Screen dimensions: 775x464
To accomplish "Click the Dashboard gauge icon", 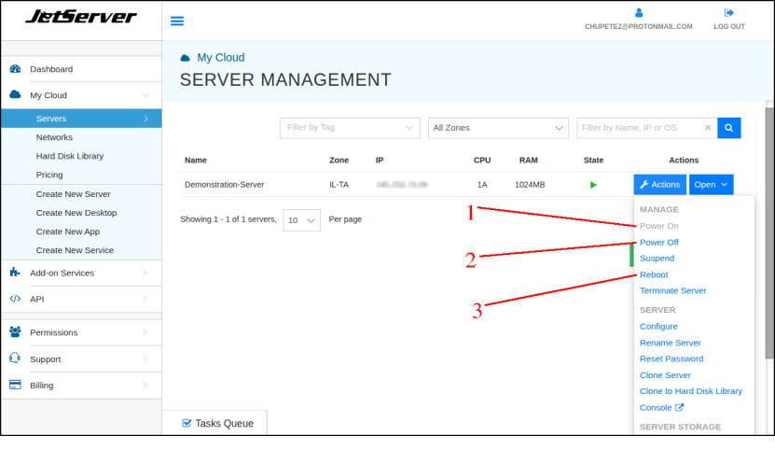I will [x=15, y=69].
